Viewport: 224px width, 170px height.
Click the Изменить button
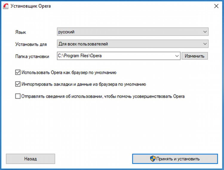point(194,56)
